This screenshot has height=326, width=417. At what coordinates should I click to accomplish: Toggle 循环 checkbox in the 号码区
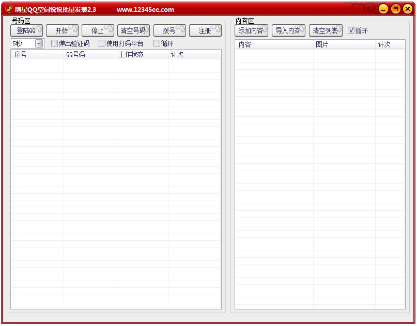(x=157, y=43)
